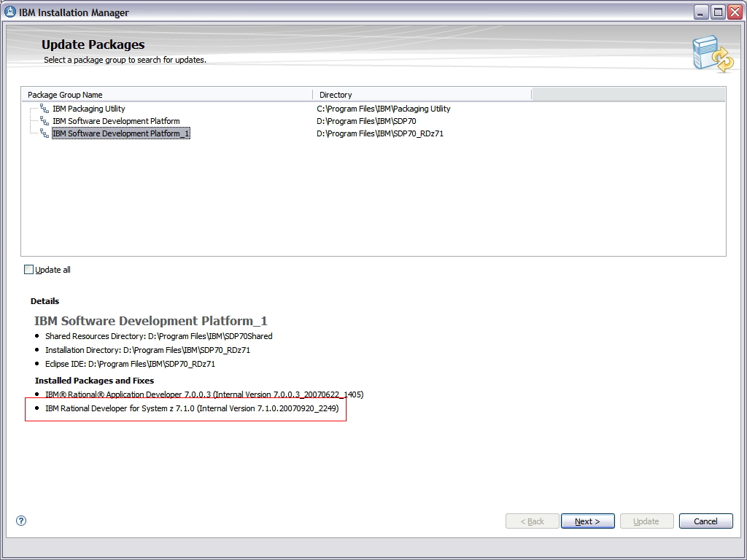Click directory C:\Program Files\IBM\Packaging Utility

click(x=384, y=109)
